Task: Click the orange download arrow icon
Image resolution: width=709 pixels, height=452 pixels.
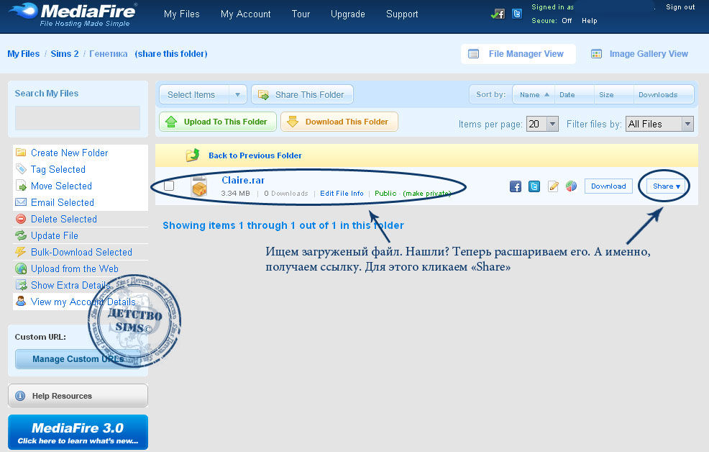Action: (x=293, y=122)
